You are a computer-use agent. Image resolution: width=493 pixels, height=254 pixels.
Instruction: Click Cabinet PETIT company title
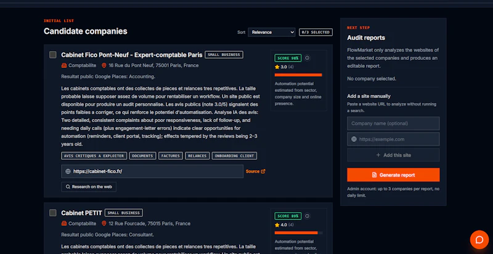point(82,213)
